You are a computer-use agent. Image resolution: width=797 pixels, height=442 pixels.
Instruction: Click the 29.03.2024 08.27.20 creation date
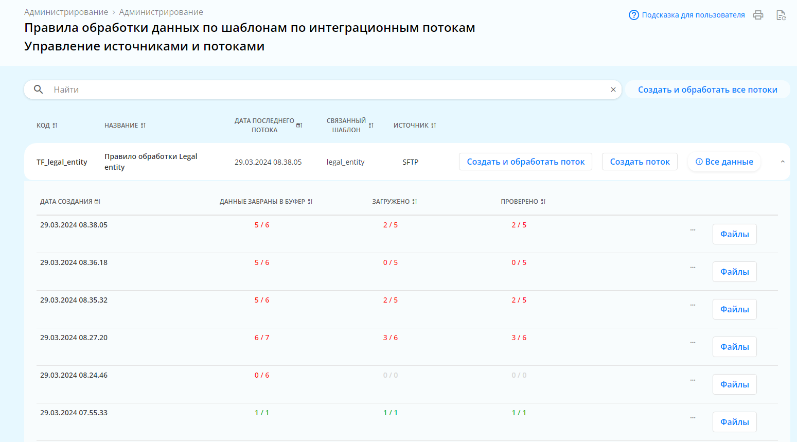click(74, 338)
